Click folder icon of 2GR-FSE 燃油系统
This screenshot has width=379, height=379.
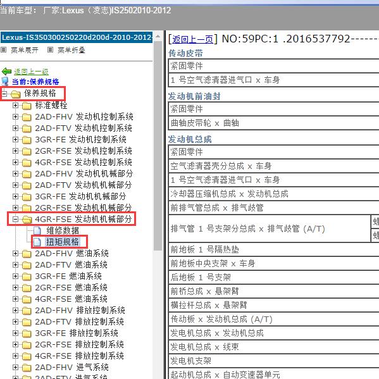coord(27,288)
